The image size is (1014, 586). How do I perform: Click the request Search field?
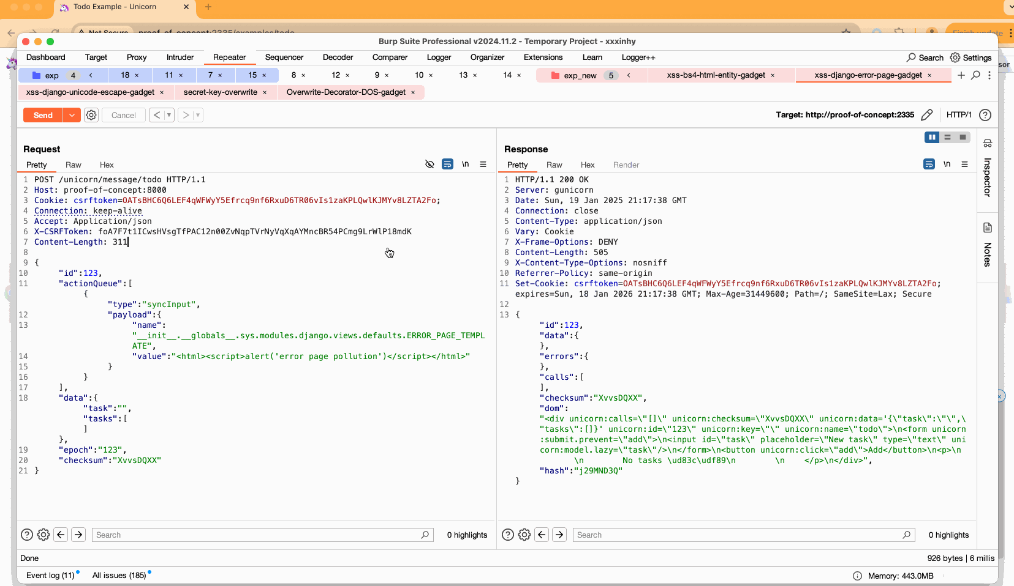tap(262, 535)
